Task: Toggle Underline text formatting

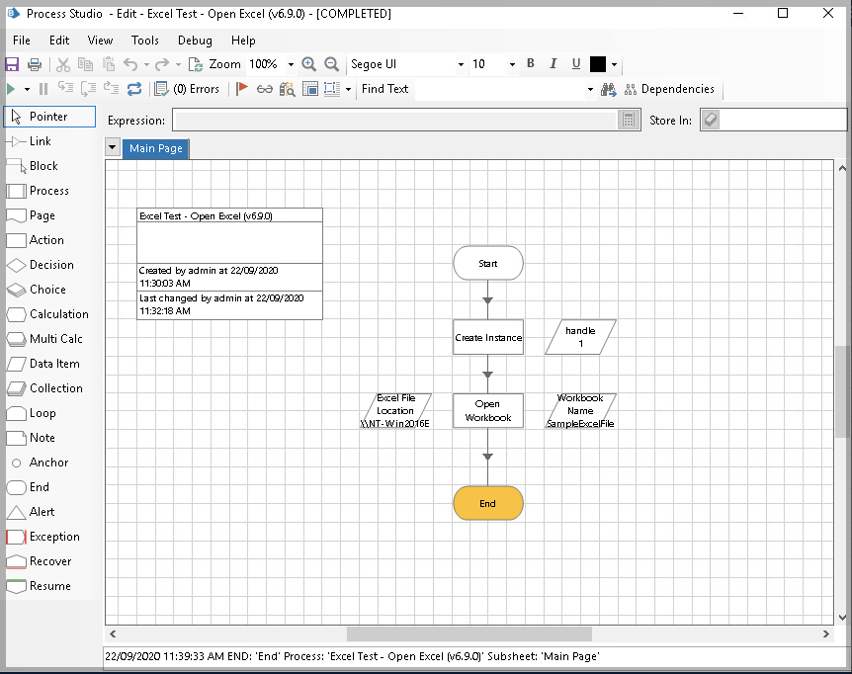Action: [576, 64]
